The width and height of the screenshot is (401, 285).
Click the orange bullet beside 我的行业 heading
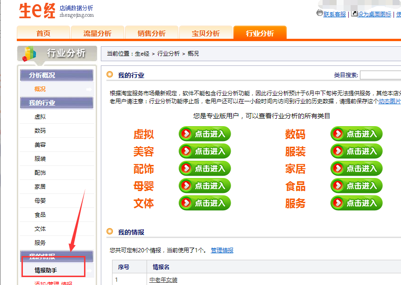tap(110, 75)
